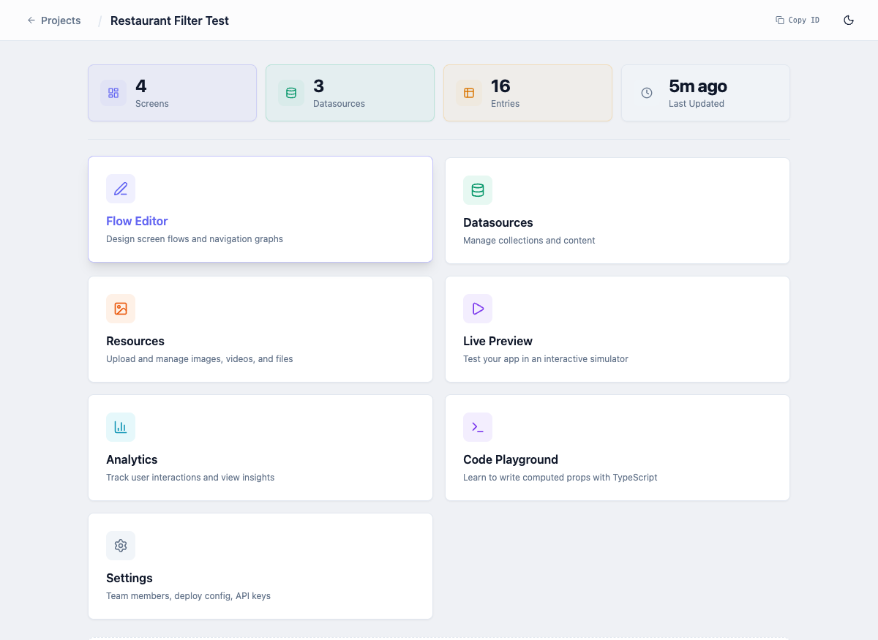Click the Code Playground terminal icon
This screenshot has height=640, width=878.
478,427
